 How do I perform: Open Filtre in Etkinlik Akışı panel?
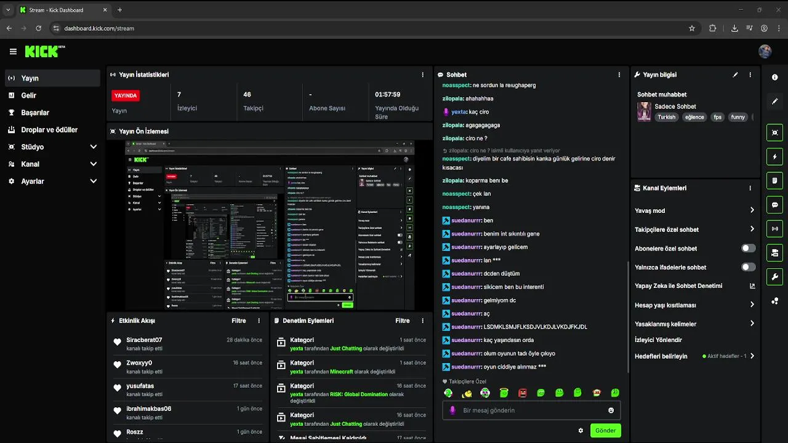tap(239, 321)
